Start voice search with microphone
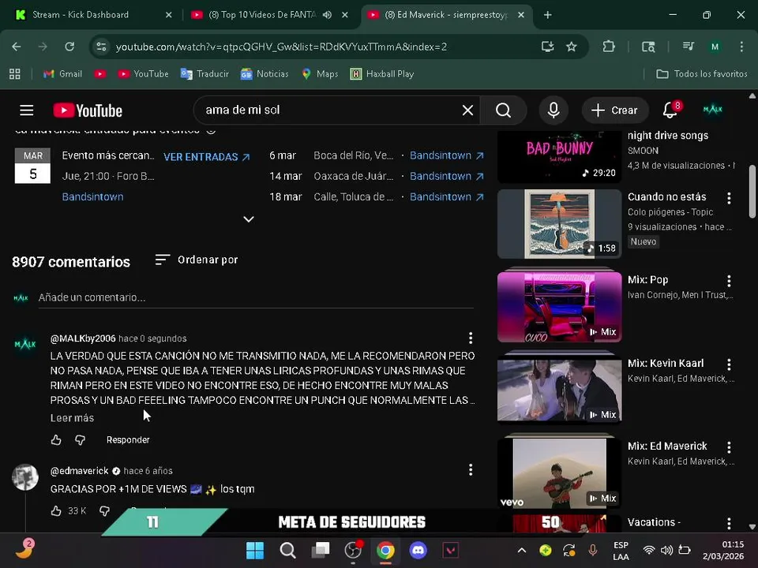 click(x=553, y=110)
